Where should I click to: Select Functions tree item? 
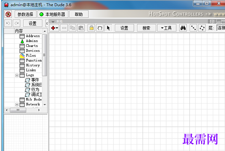point(34,60)
